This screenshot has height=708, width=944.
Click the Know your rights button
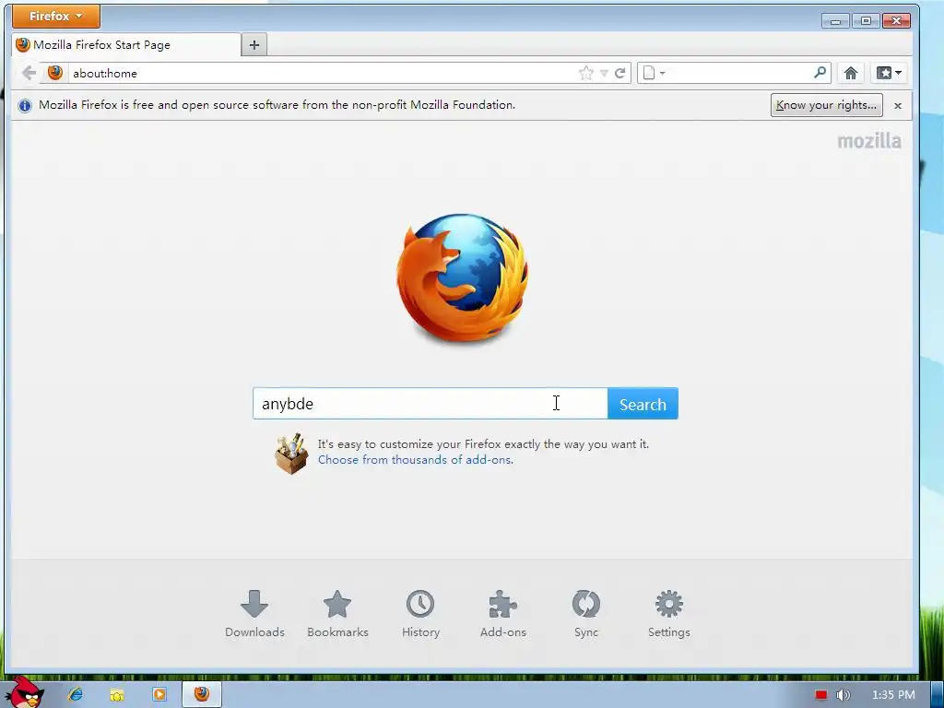[x=826, y=105]
